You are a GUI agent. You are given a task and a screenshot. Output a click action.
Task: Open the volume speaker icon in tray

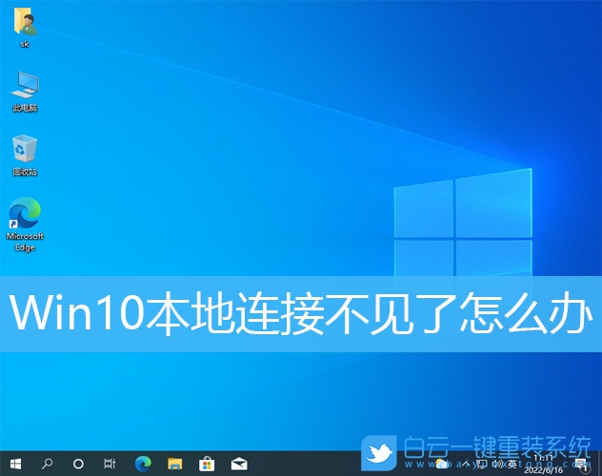click(x=497, y=465)
